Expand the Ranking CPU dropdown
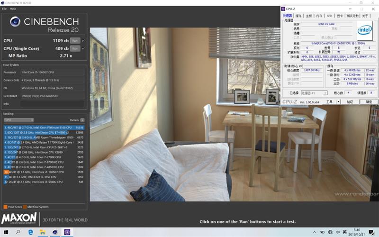Viewport: 379px width, 237px height. (18, 120)
